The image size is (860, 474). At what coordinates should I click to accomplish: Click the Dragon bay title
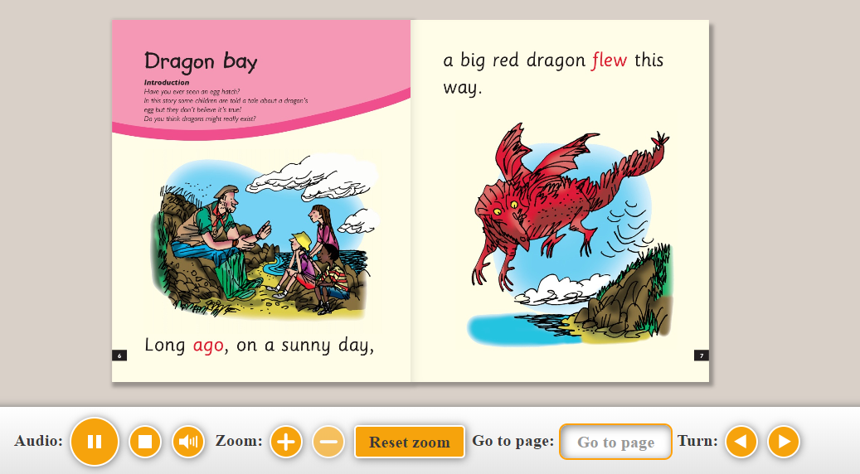pyautogui.click(x=201, y=62)
